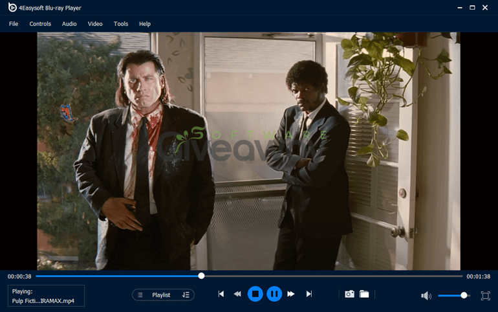Mute audio with the speaker icon
The height and width of the screenshot is (312, 498).
[426, 296]
